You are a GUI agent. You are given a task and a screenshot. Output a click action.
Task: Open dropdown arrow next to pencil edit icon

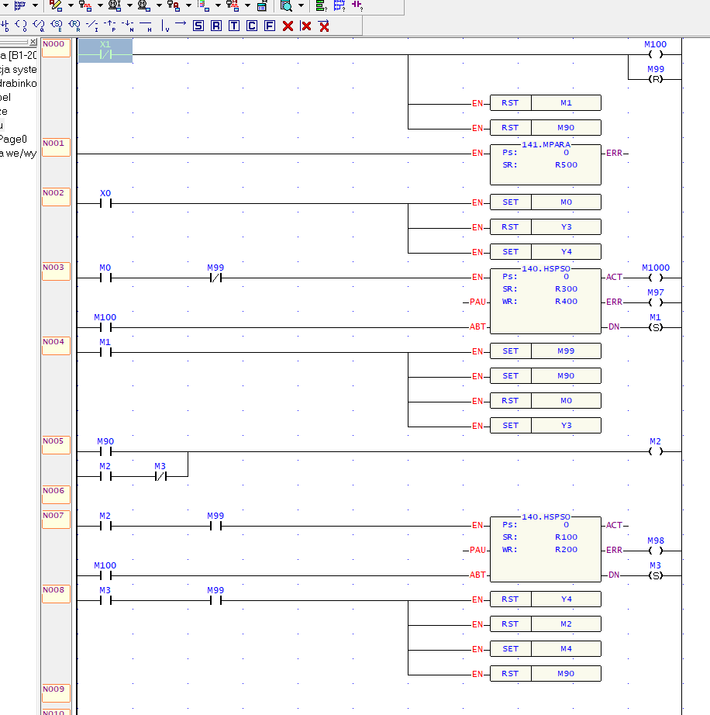point(71,6)
